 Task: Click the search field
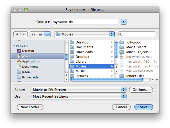point(137,34)
